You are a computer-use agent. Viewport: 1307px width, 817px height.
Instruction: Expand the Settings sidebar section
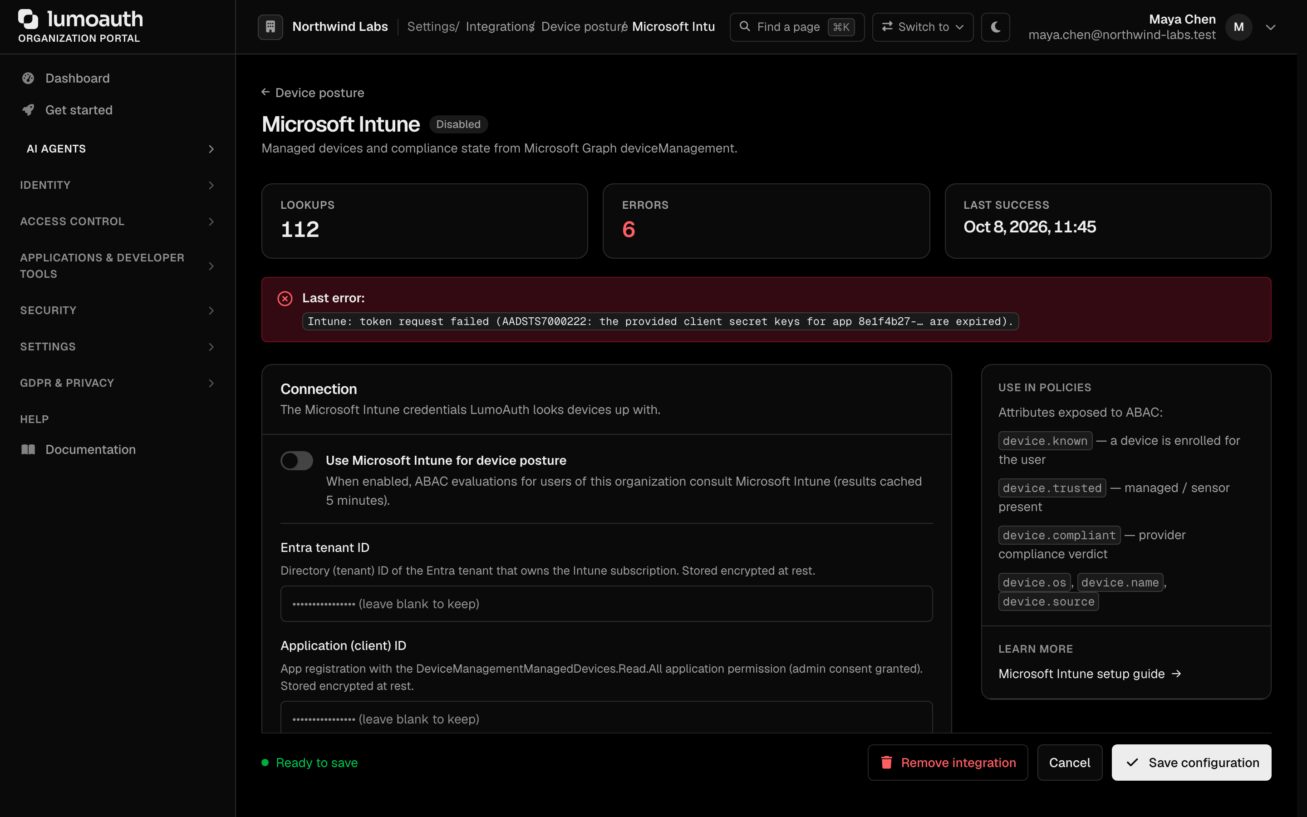tap(118, 347)
